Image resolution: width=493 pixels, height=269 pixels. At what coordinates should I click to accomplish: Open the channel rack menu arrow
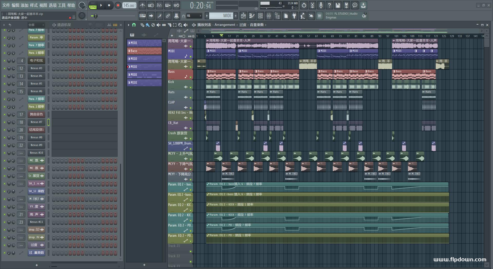tap(4, 25)
